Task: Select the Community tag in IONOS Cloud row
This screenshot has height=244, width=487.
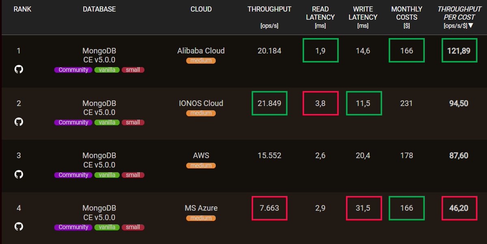Action: (x=73, y=122)
